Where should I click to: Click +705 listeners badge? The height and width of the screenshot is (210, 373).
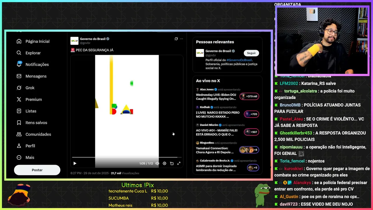click(x=251, y=114)
